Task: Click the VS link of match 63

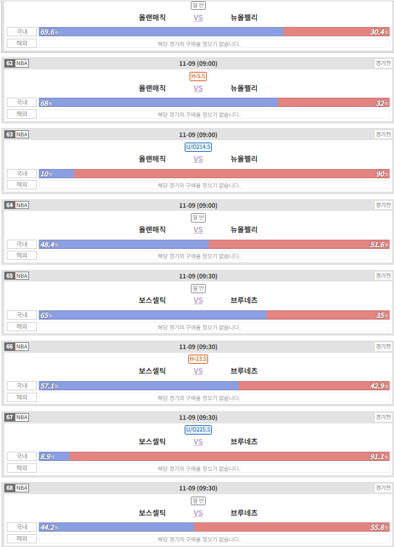Action: pos(198,159)
